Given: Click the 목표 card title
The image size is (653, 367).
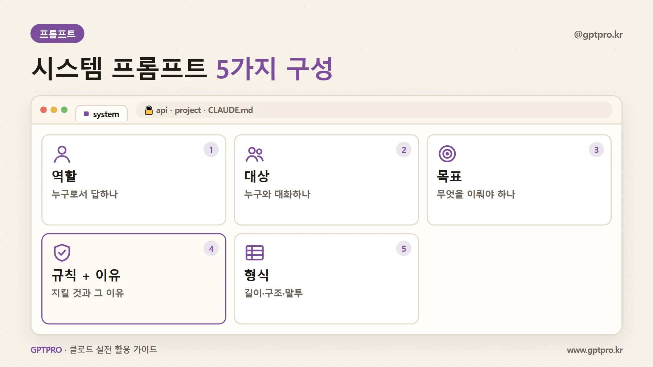Looking at the screenshot, I should 449,176.
